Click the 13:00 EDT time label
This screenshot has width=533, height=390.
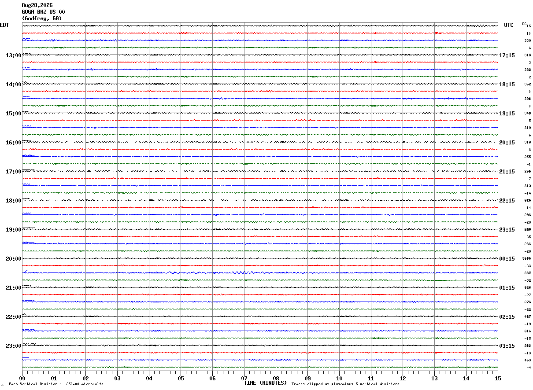pos(13,55)
